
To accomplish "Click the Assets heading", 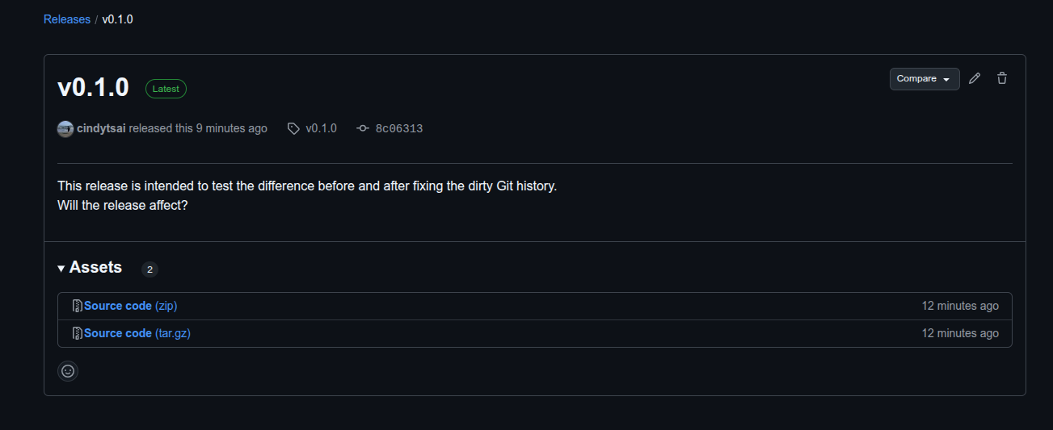I will (x=95, y=267).
